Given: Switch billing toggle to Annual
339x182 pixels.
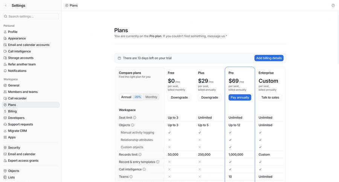Looking at the screenshot, I should pos(131,97).
